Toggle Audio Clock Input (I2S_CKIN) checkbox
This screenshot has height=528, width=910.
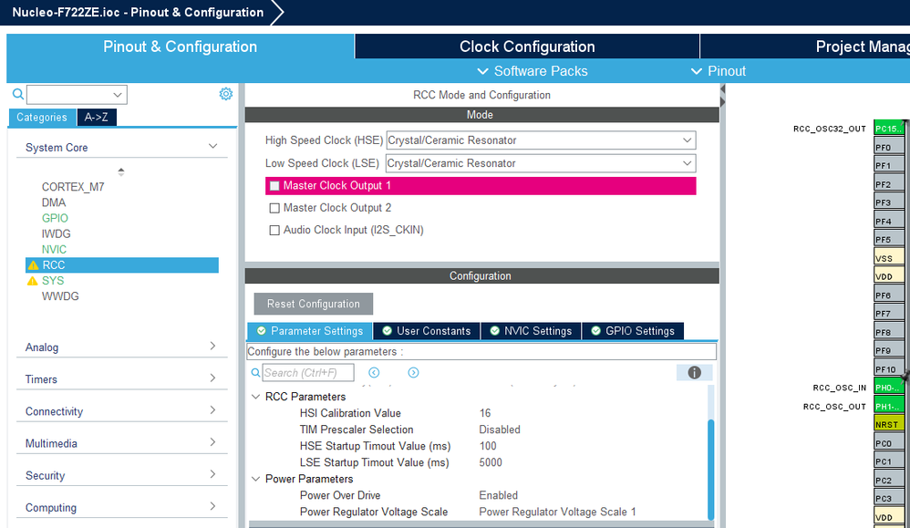click(274, 231)
